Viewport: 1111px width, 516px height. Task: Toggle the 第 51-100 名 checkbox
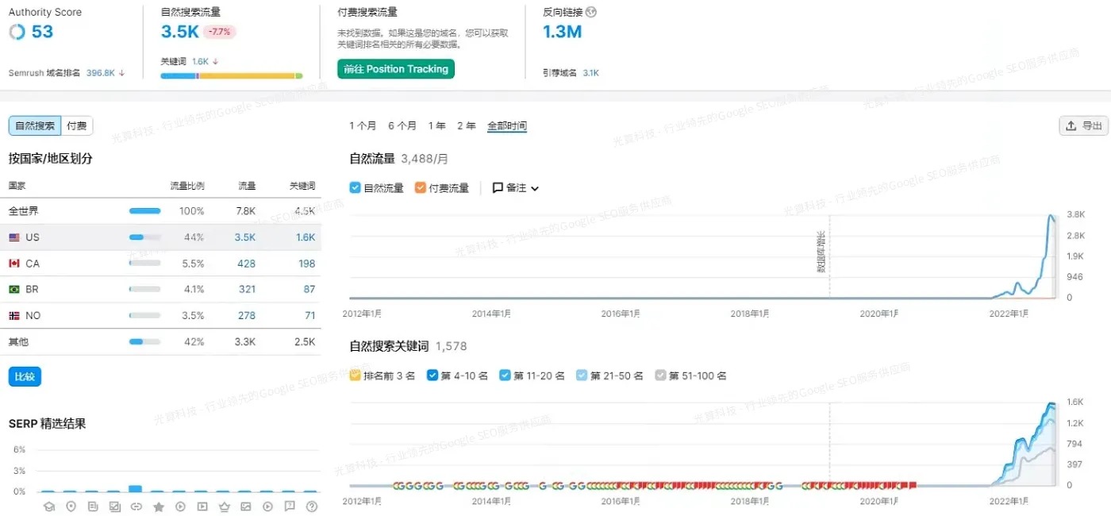click(x=660, y=375)
